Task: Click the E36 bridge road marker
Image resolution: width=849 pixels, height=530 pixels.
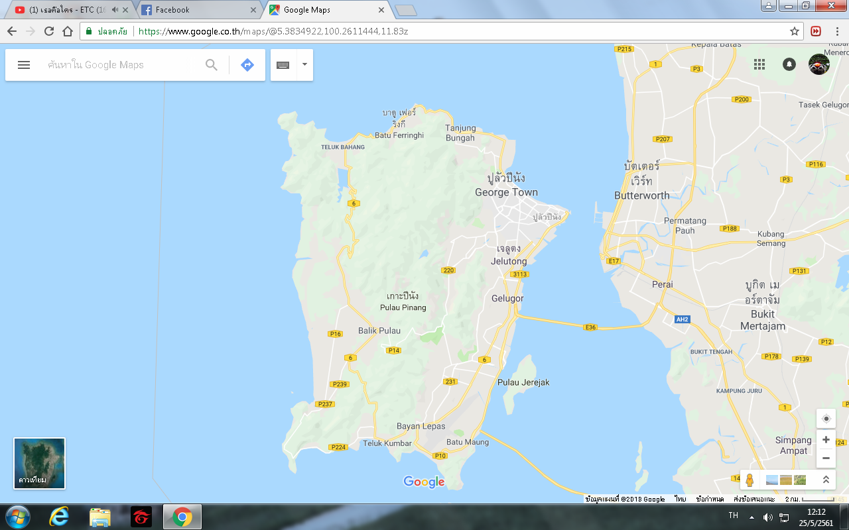Action: tap(590, 327)
